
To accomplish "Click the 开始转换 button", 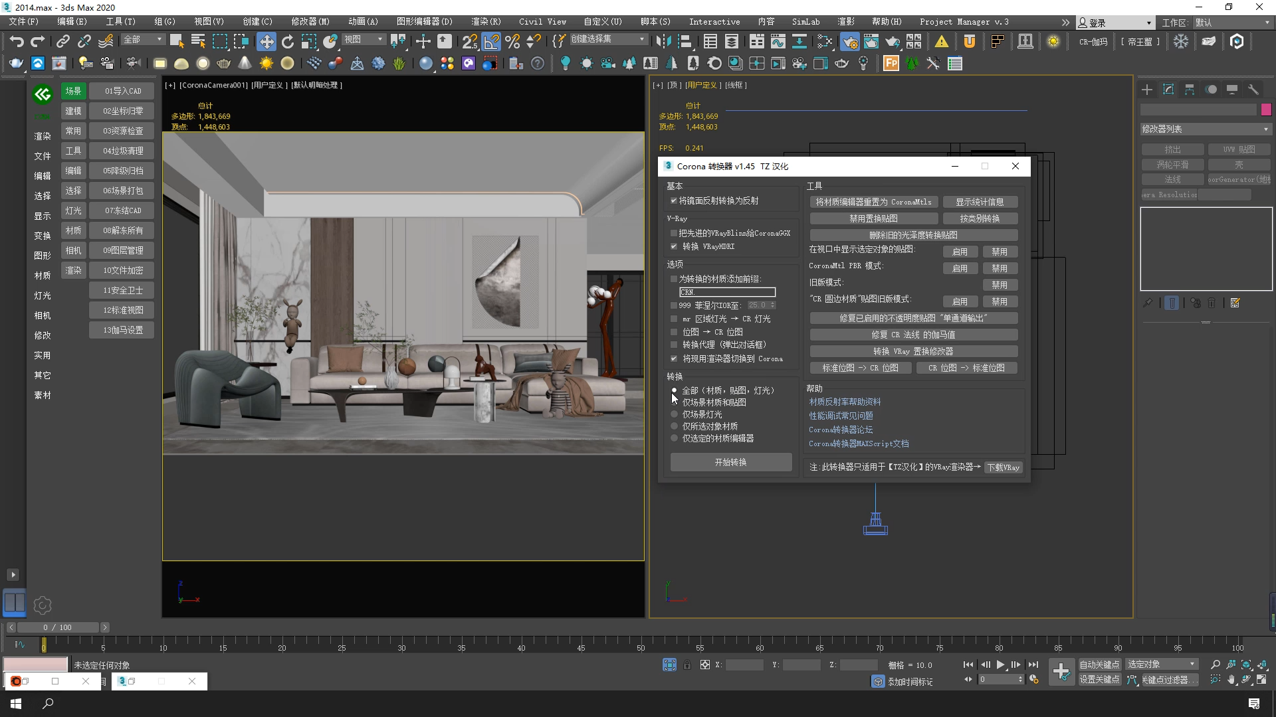I will coord(730,462).
